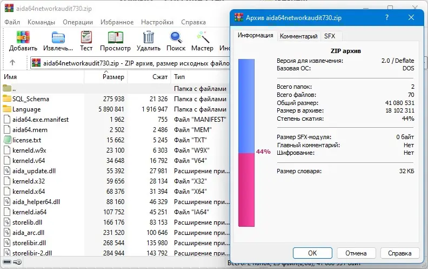Open the Настройки menu
The image size is (428, 269).
[x=157, y=22]
